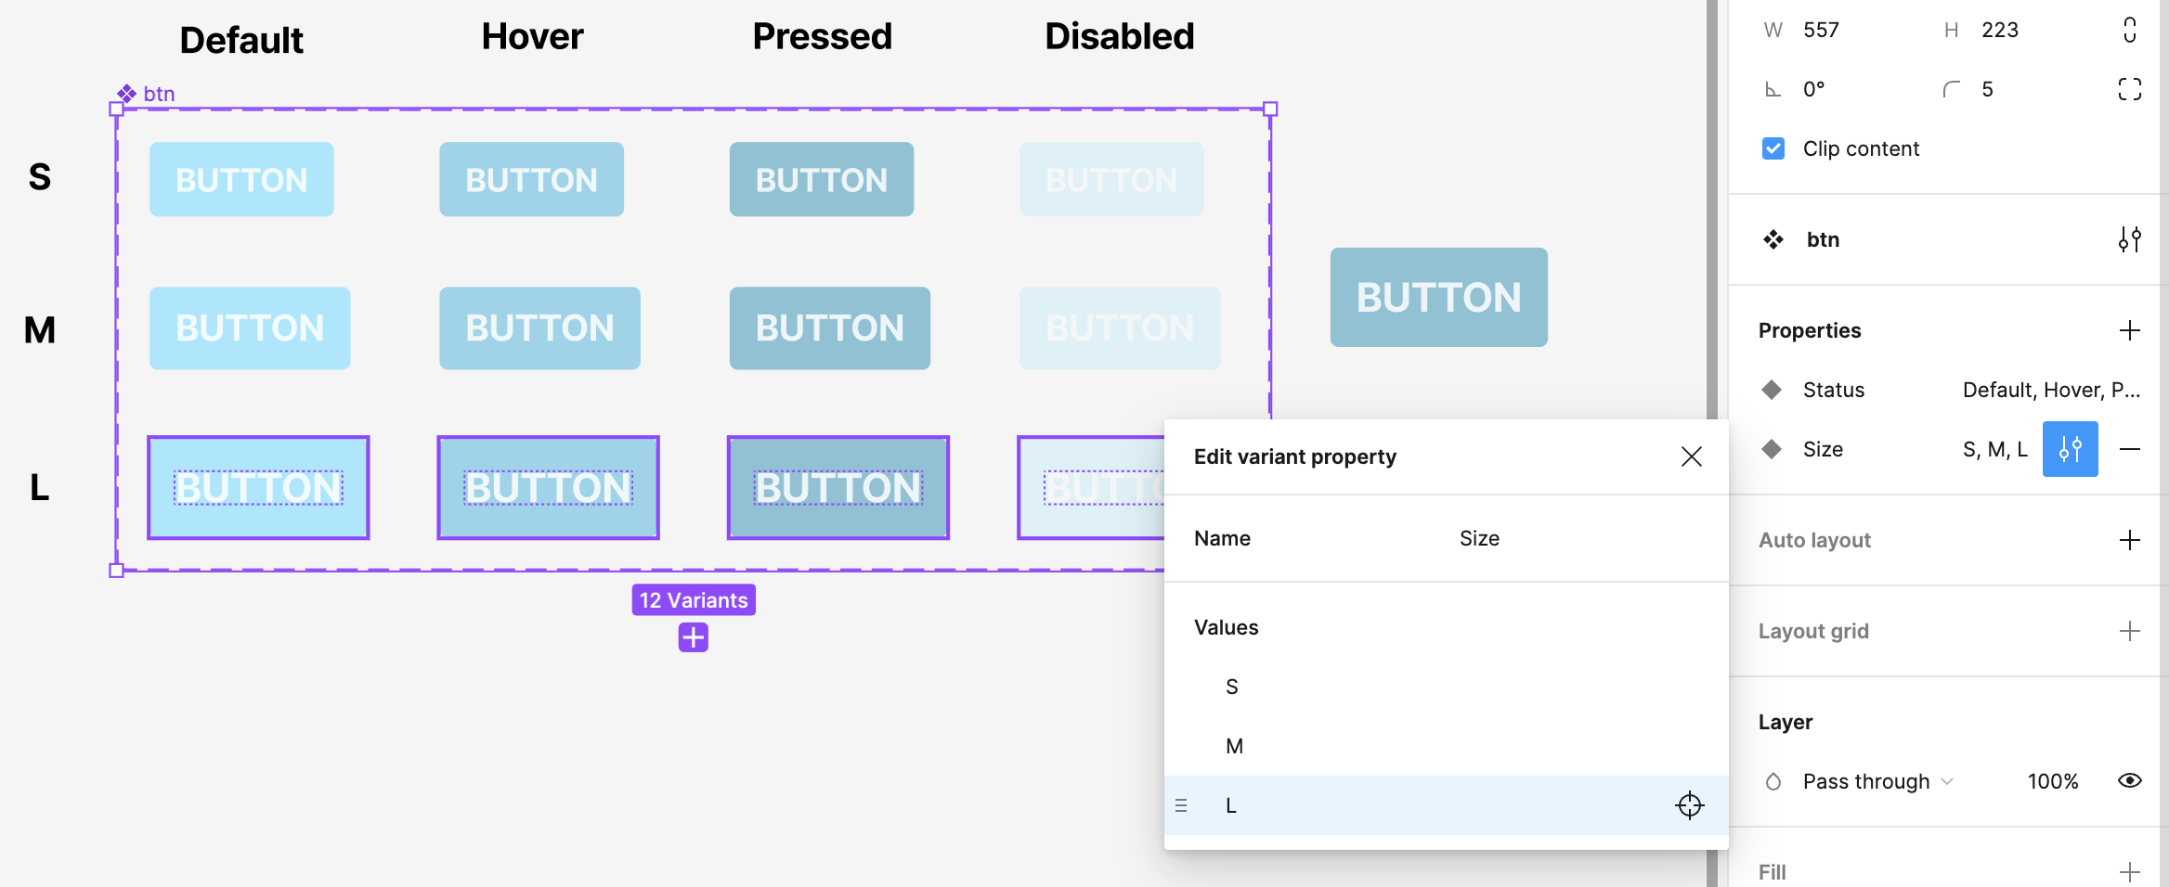The height and width of the screenshot is (887, 2169).
Task: Toggle layer visibility eye icon
Action: pos(2129,781)
